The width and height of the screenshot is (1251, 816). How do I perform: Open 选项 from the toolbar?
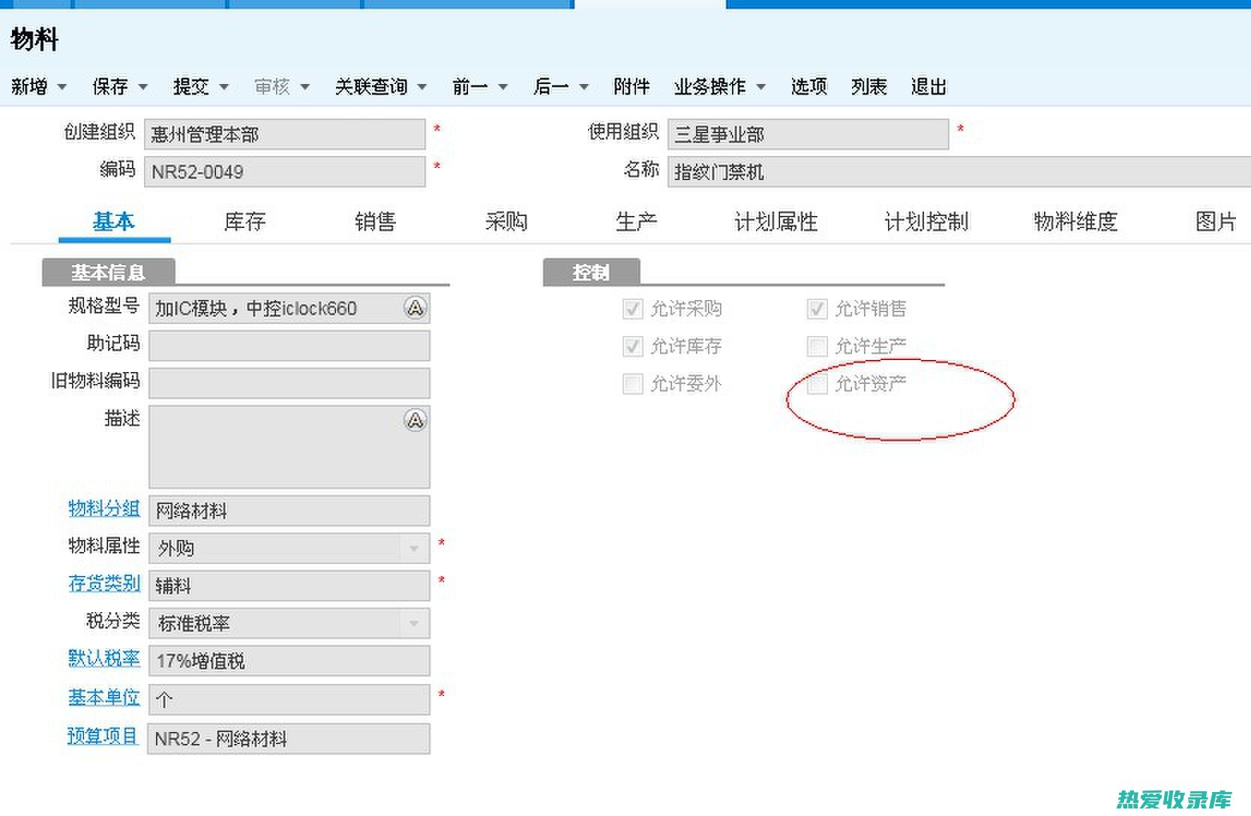[809, 87]
